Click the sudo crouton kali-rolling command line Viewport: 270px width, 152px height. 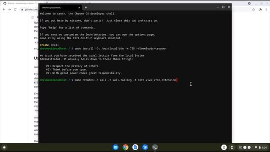click(x=108, y=80)
